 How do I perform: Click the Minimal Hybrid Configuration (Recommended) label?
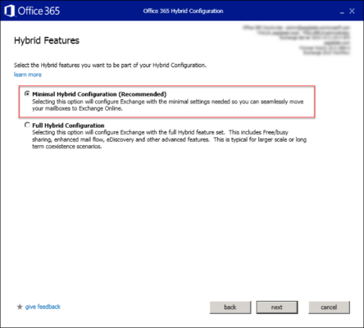pos(99,94)
